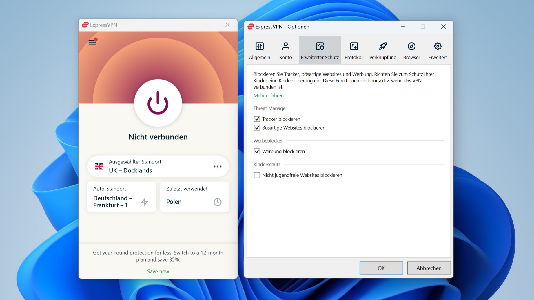Select the Ausgewählter Standort UK – Docklands card
The width and height of the screenshot is (534, 300).
tap(158, 166)
